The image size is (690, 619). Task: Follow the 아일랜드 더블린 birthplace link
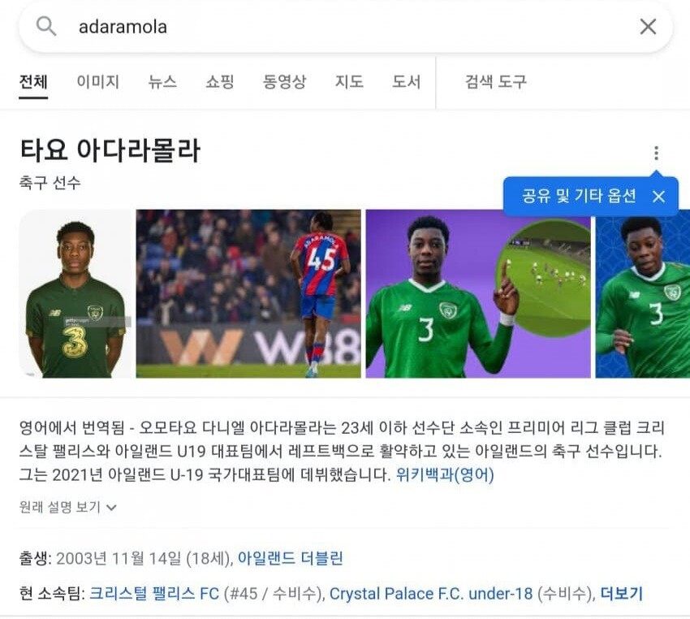tap(290, 558)
